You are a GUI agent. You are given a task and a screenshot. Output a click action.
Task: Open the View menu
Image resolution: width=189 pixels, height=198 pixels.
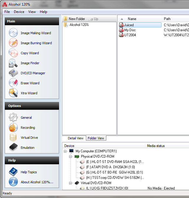[32, 12]
